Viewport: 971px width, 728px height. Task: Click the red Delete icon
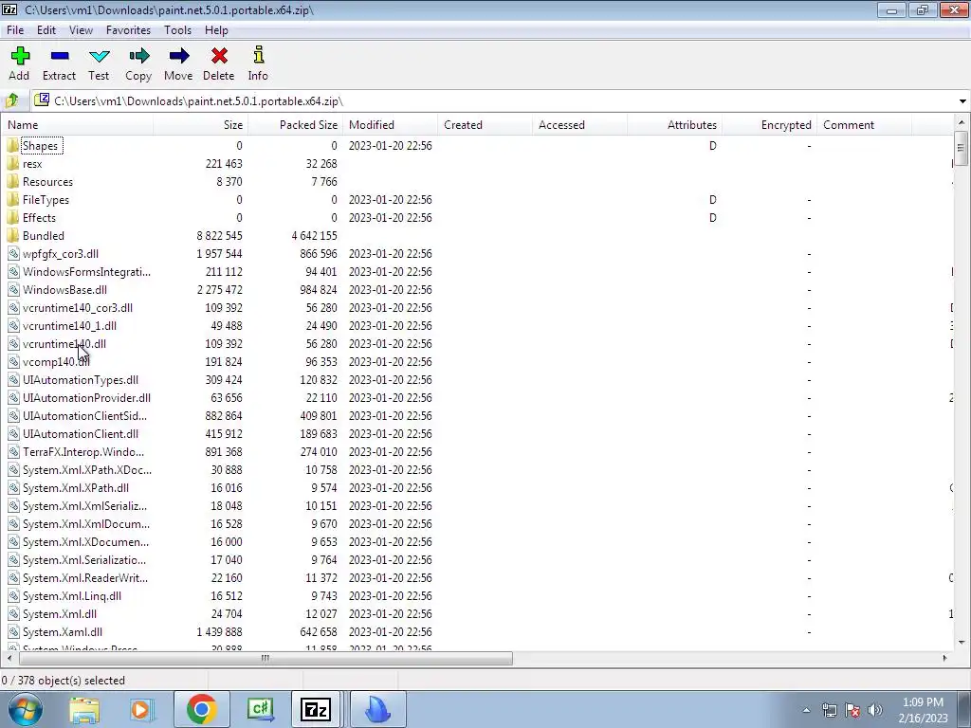pos(219,56)
